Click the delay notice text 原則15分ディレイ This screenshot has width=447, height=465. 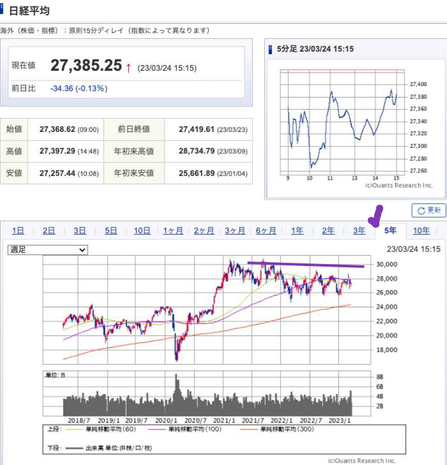pos(96,31)
